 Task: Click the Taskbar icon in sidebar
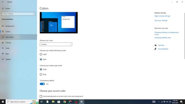tap(3, 59)
